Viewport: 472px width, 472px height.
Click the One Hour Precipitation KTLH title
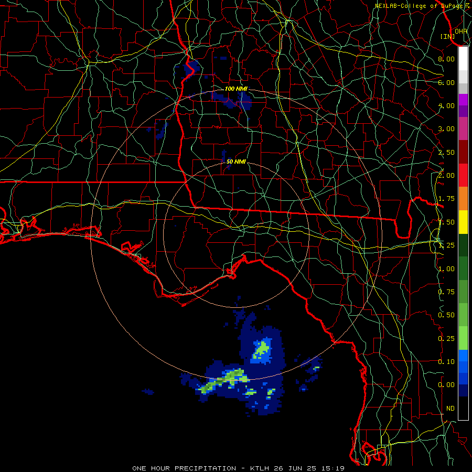coord(238,468)
